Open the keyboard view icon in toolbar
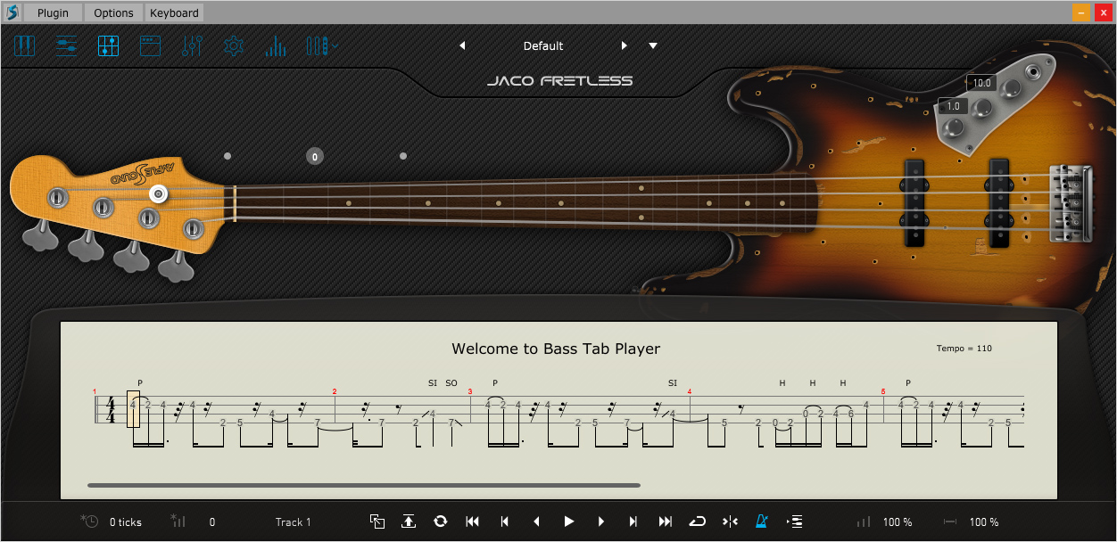 point(24,45)
